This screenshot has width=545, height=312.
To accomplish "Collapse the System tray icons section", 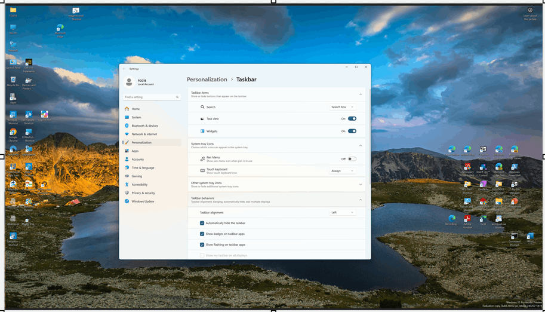I will pyautogui.click(x=361, y=146).
